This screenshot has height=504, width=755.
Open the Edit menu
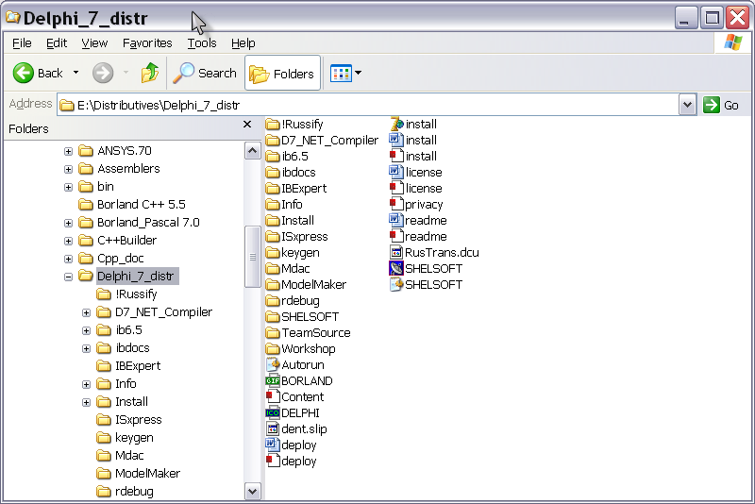pos(57,43)
